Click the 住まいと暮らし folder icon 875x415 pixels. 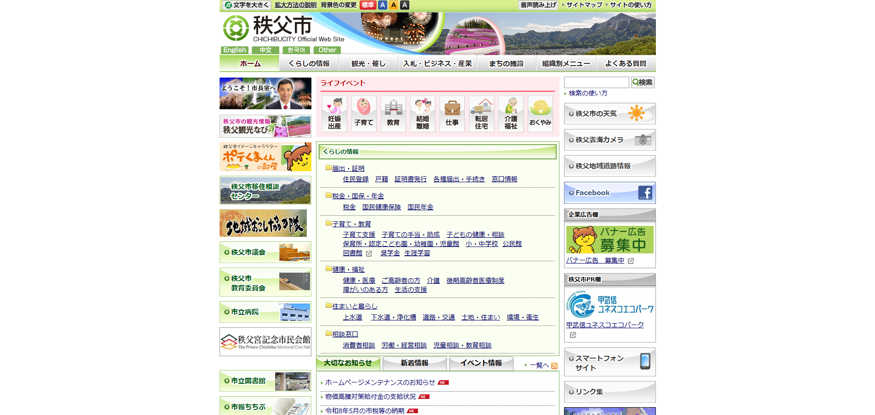click(x=329, y=305)
